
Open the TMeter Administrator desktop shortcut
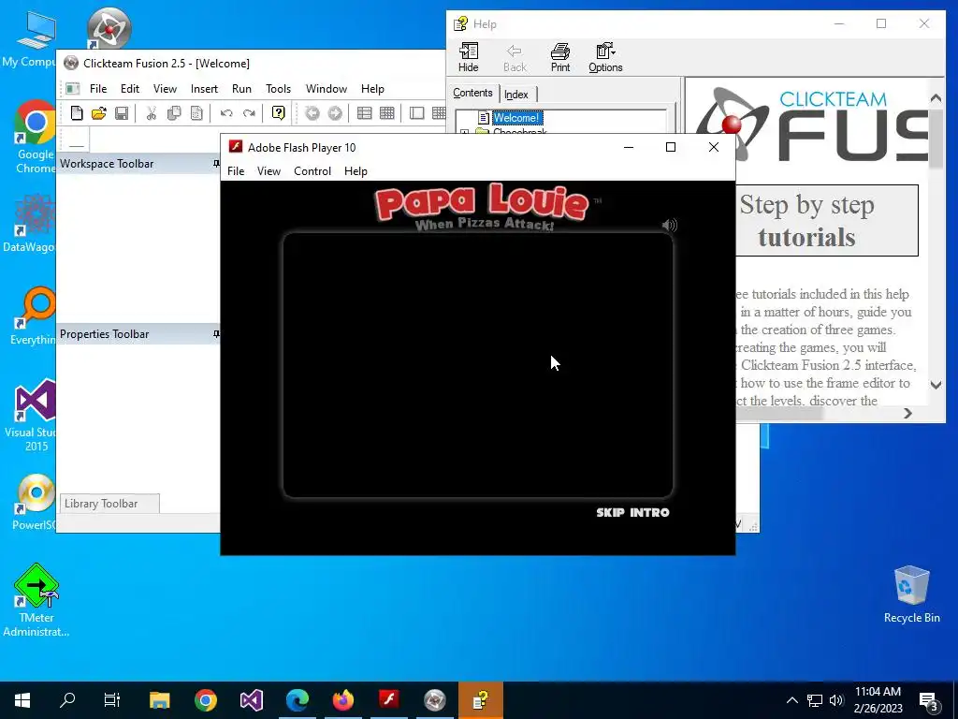[36, 600]
